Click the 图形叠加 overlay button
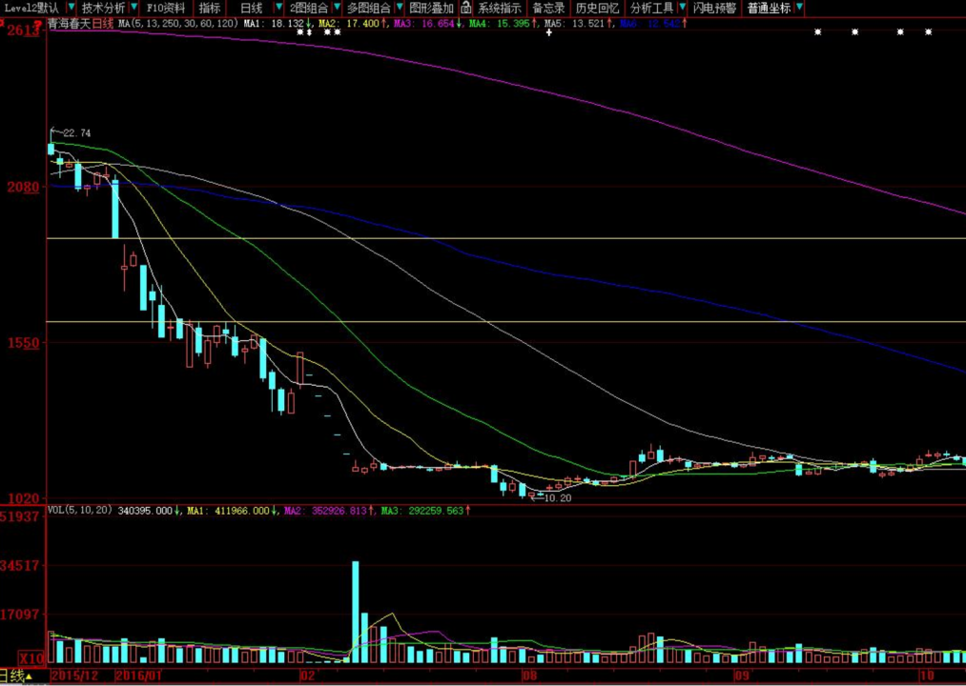The image size is (966, 686). [432, 8]
